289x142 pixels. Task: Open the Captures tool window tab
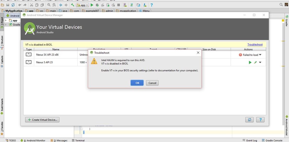[2, 61]
